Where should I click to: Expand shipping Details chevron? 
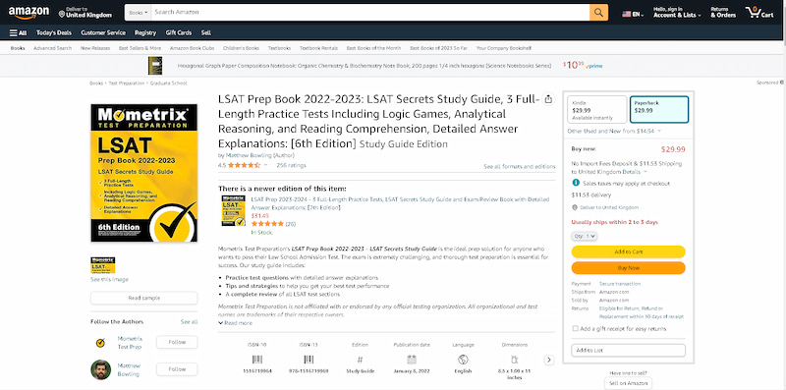[x=646, y=172]
